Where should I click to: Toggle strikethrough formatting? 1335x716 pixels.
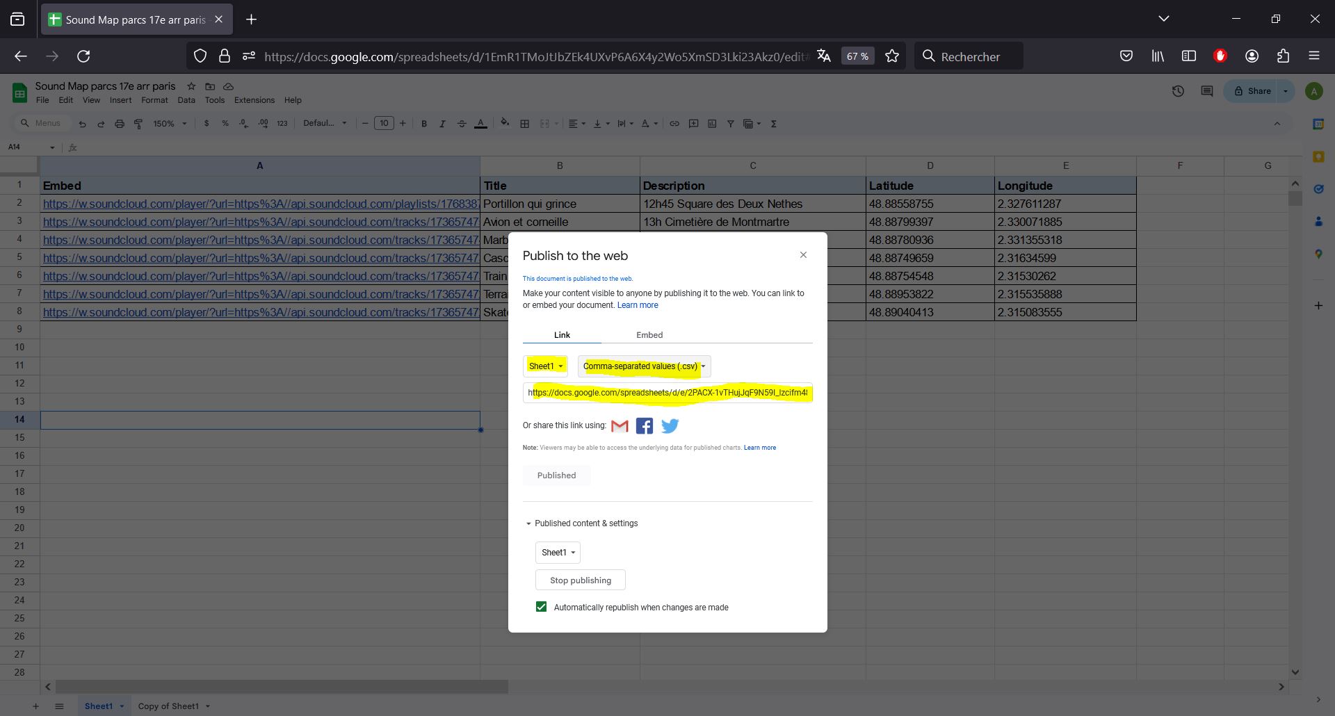[462, 124]
